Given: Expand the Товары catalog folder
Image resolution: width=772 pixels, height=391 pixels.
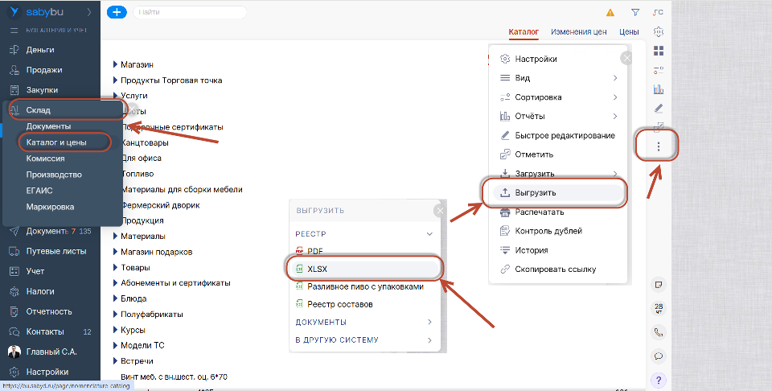Looking at the screenshot, I should (x=115, y=267).
